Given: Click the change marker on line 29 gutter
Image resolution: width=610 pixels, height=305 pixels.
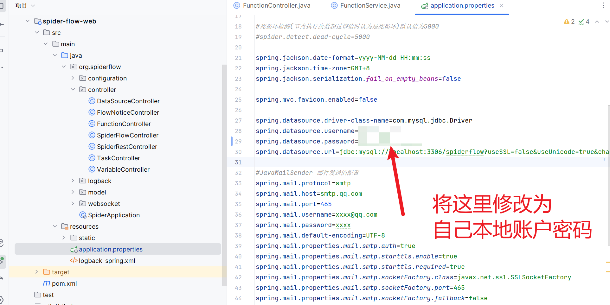Looking at the screenshot, I should click(232, 142).
